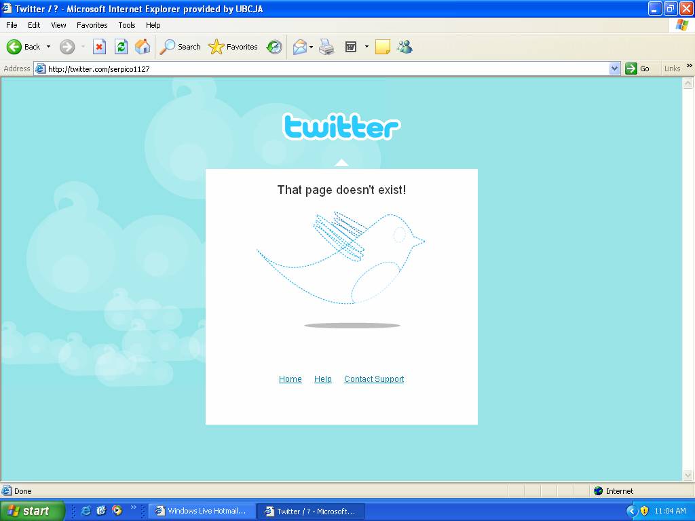Viewport: 695px width, 521px height.
Task: Click the Internet zone status indicator
Action: tap(614, 491)
